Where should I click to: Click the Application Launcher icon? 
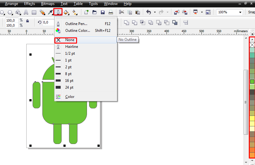[x=195, y=12]
